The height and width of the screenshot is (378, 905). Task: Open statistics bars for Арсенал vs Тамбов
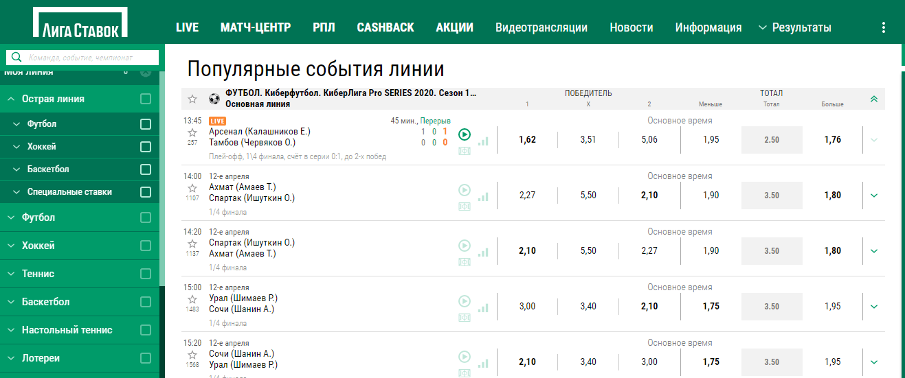pyautogui.click(x=483, y=141)
